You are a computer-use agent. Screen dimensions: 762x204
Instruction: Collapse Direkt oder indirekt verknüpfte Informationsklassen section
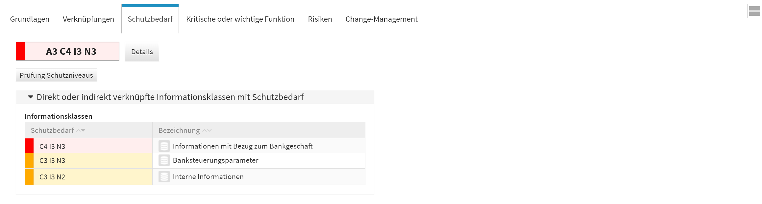pyautogui.click(x=31, y=97)
